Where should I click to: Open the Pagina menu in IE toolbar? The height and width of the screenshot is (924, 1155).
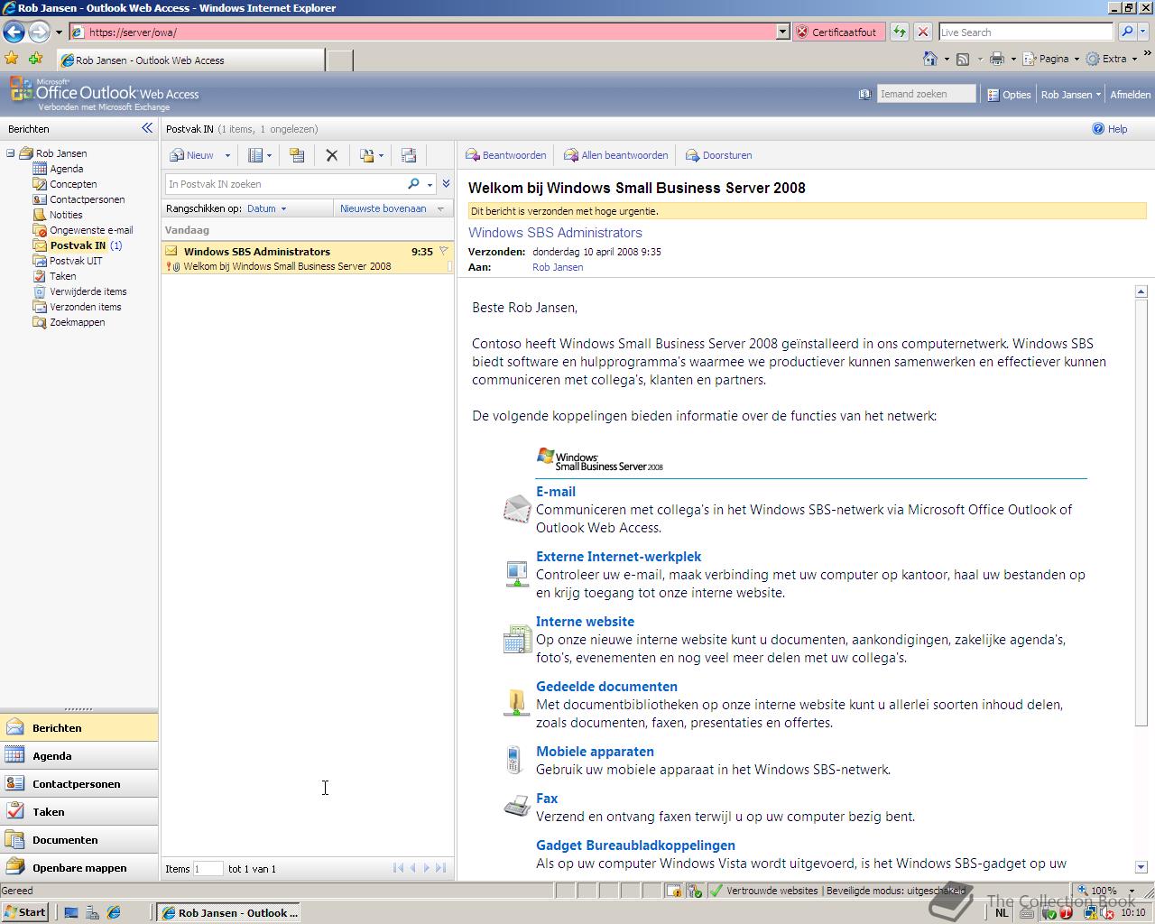pyautogui.click(x=1052, y=59)
